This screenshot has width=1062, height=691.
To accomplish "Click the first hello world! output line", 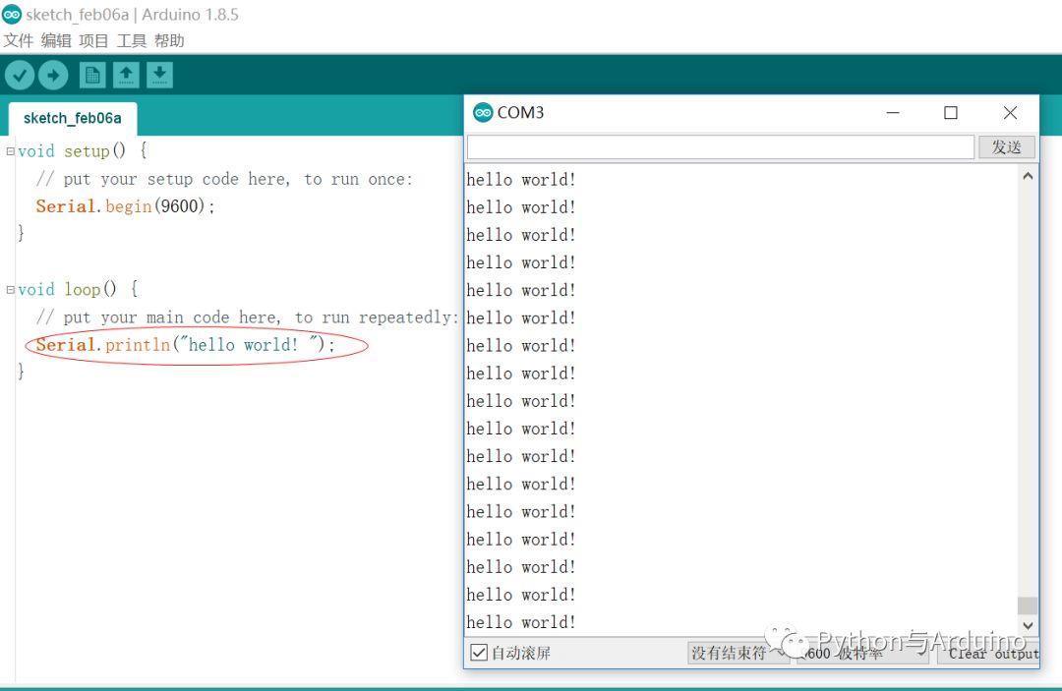I will [x=521, y=179].
